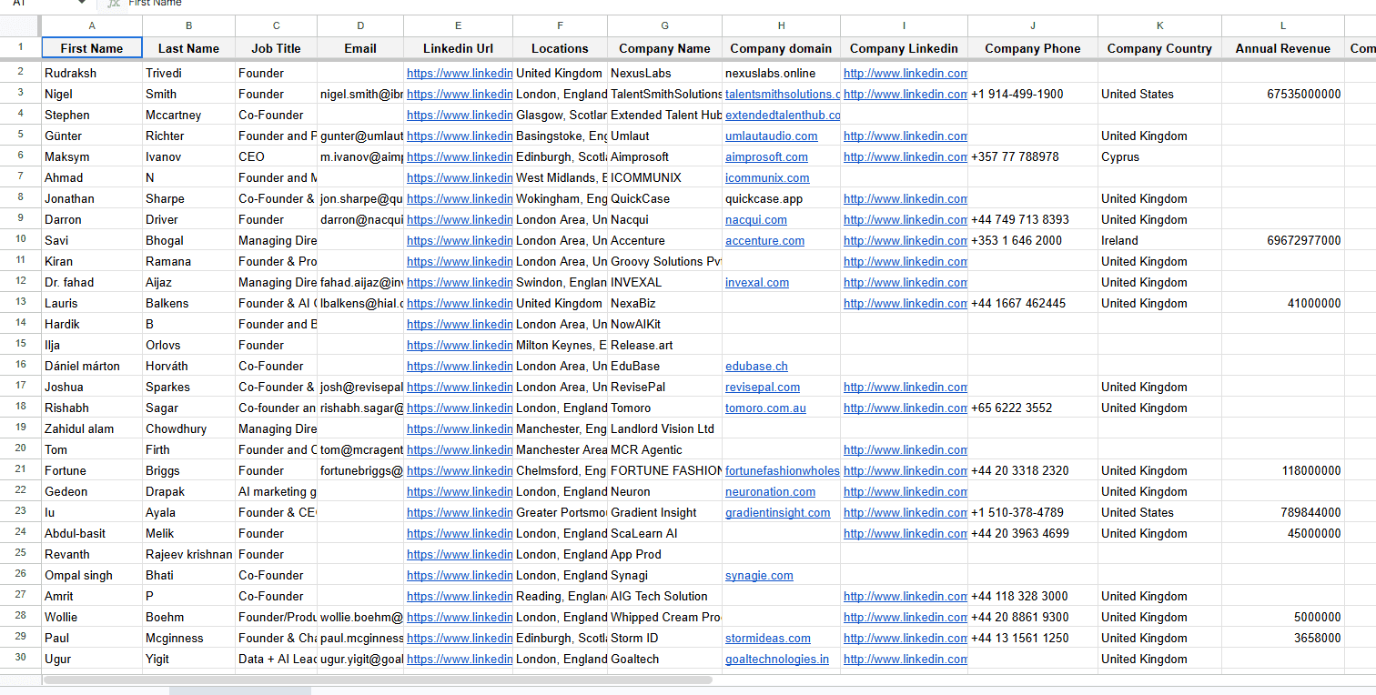
Task: Open the umlautaudio.com company domain link
Action: click(x=772, y=136)
